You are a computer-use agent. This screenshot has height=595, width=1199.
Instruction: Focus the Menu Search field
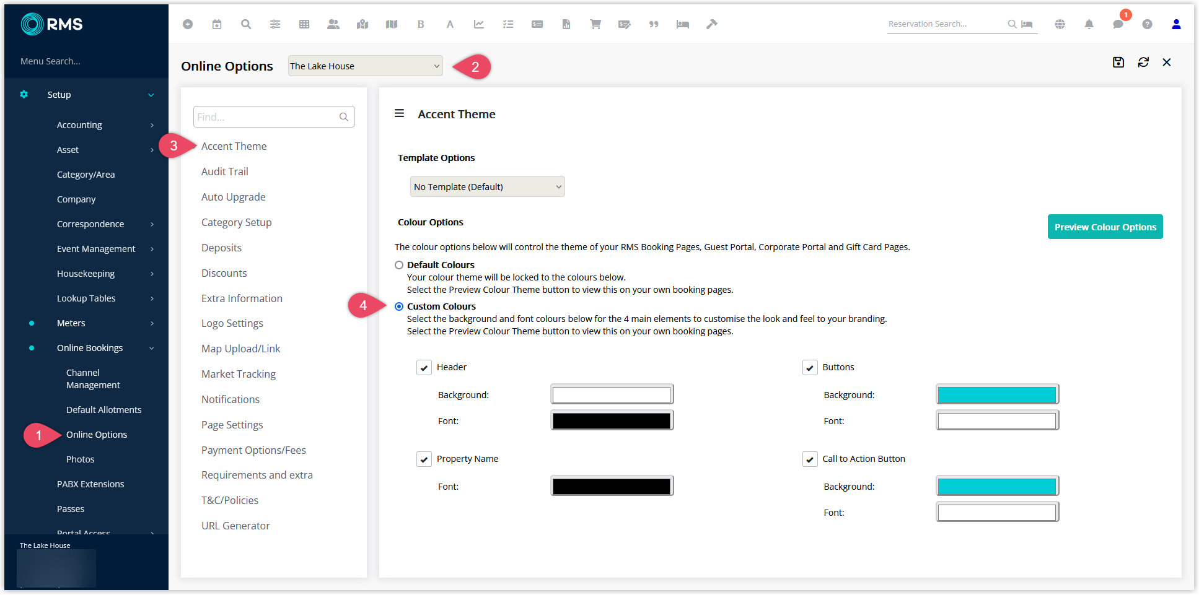pyautogui.click(x=86, y=61)
